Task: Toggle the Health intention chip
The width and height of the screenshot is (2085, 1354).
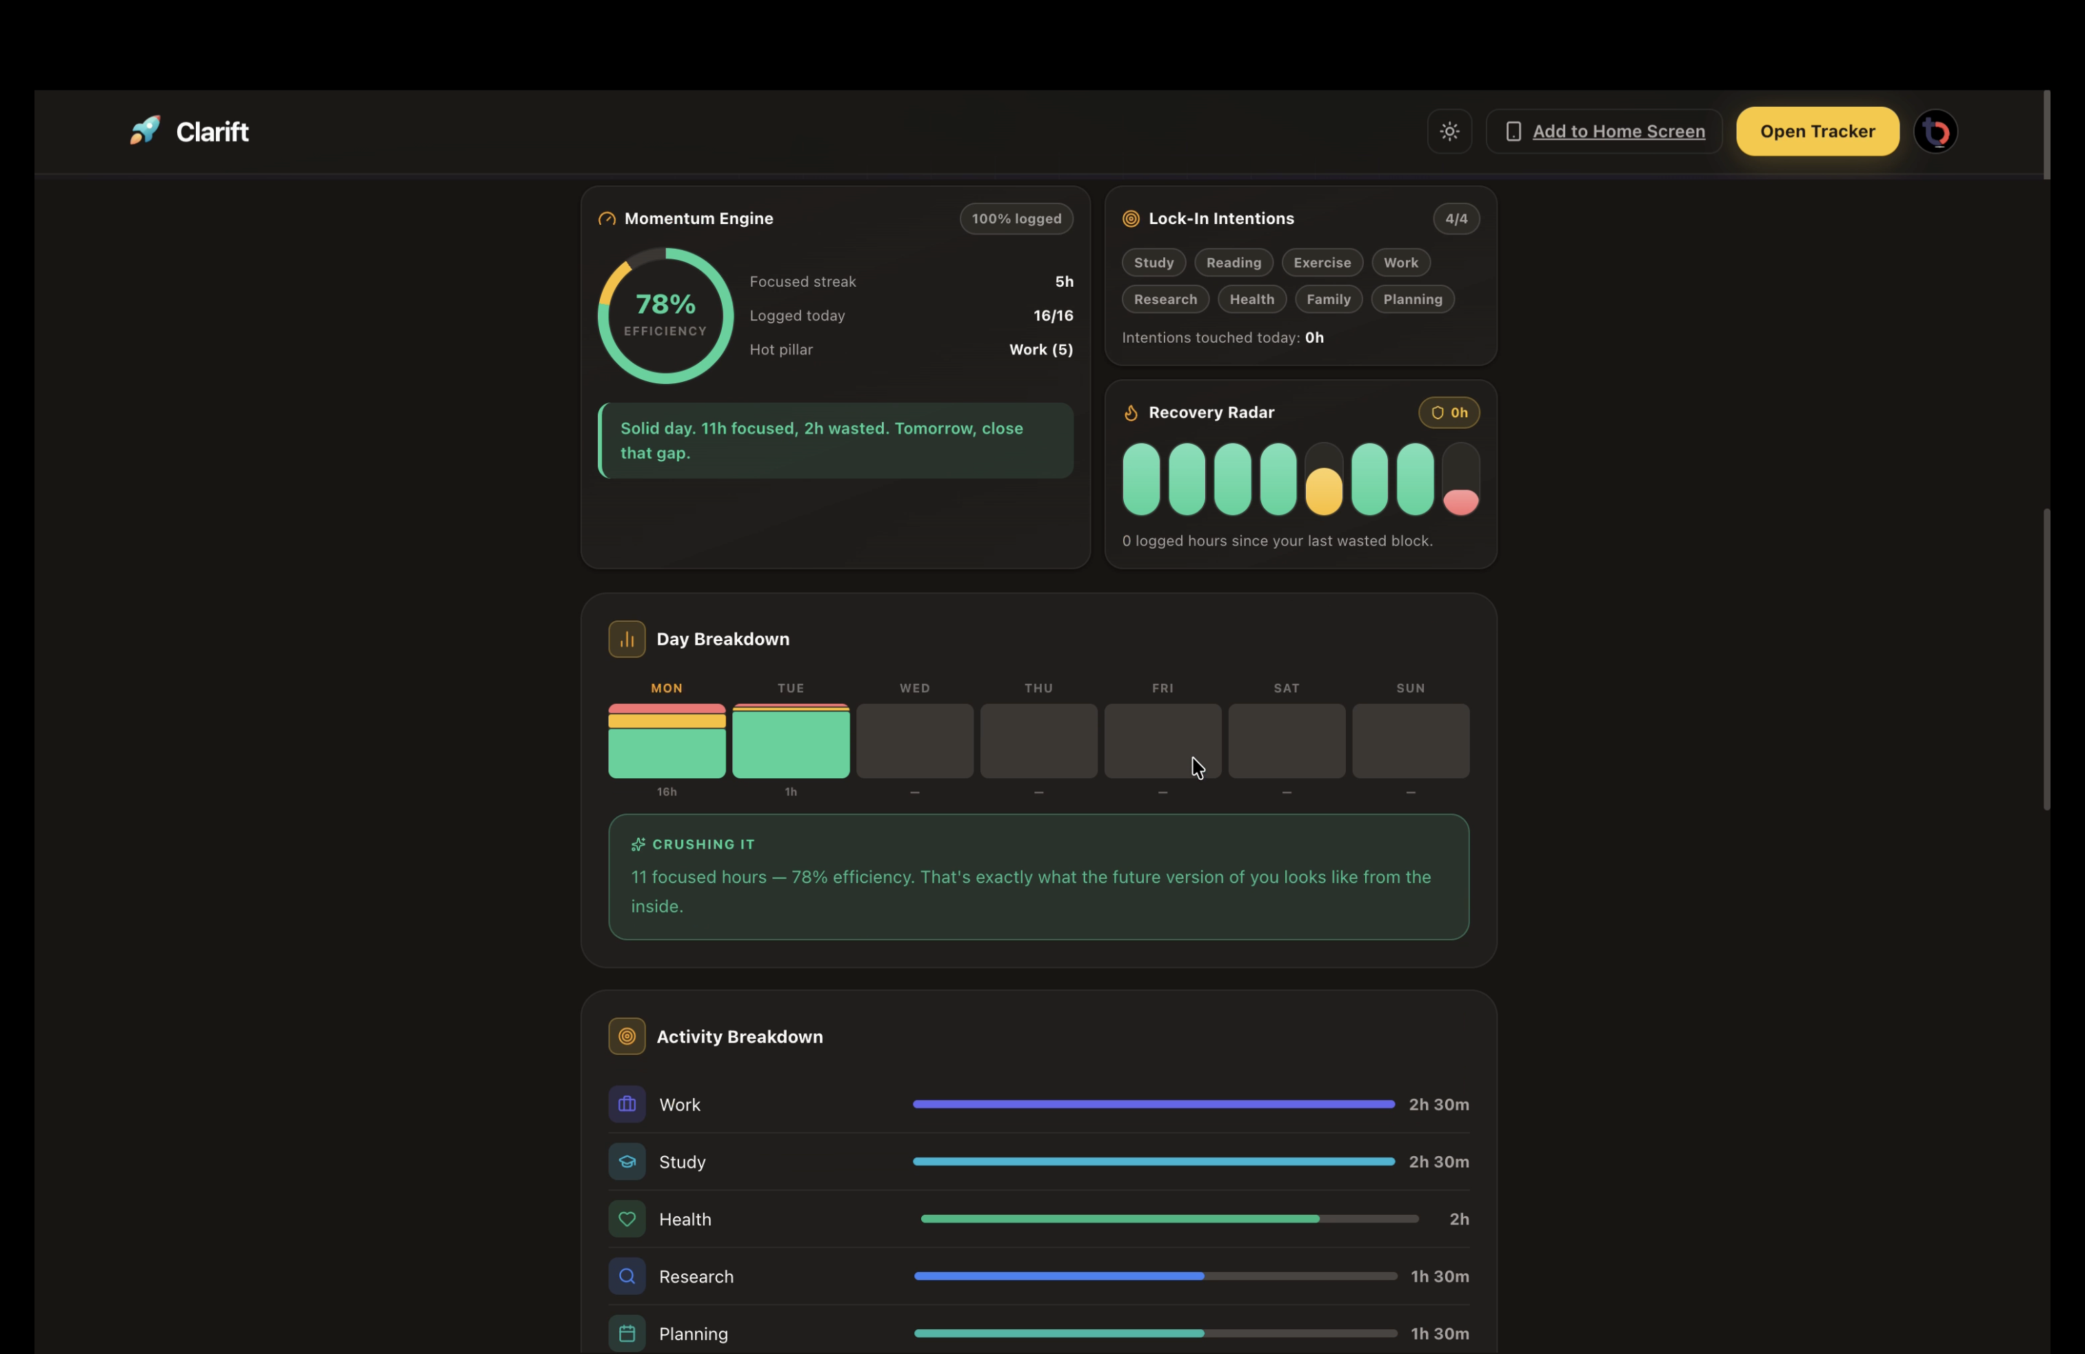Action: (1252, 299)
